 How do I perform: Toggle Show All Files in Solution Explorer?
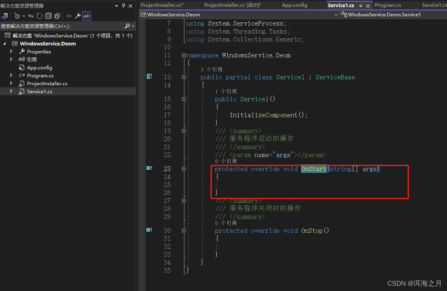57,16
